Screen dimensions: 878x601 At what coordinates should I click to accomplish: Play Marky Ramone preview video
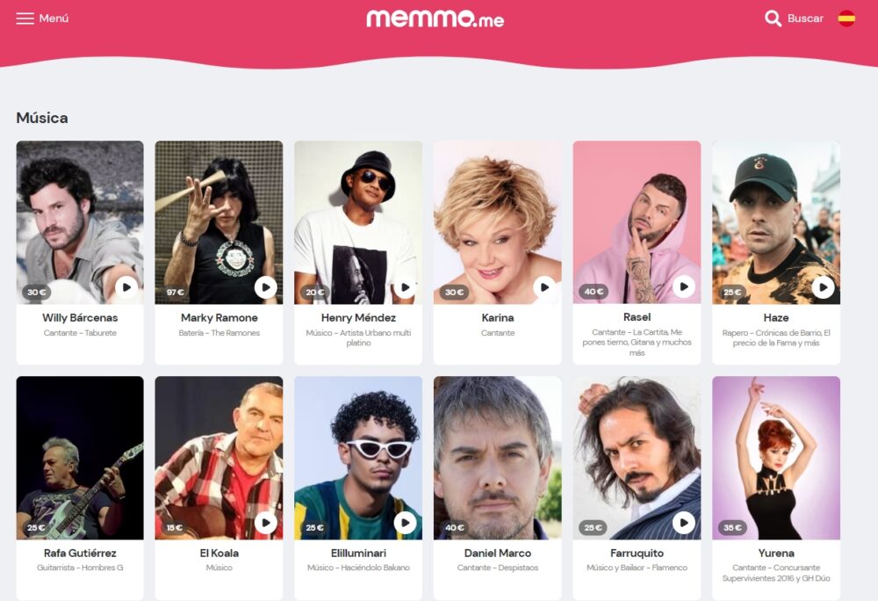[265, 287]
